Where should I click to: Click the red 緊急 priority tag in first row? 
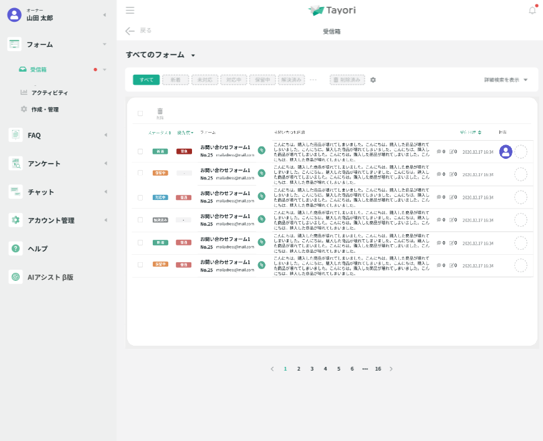pos(183,151)
